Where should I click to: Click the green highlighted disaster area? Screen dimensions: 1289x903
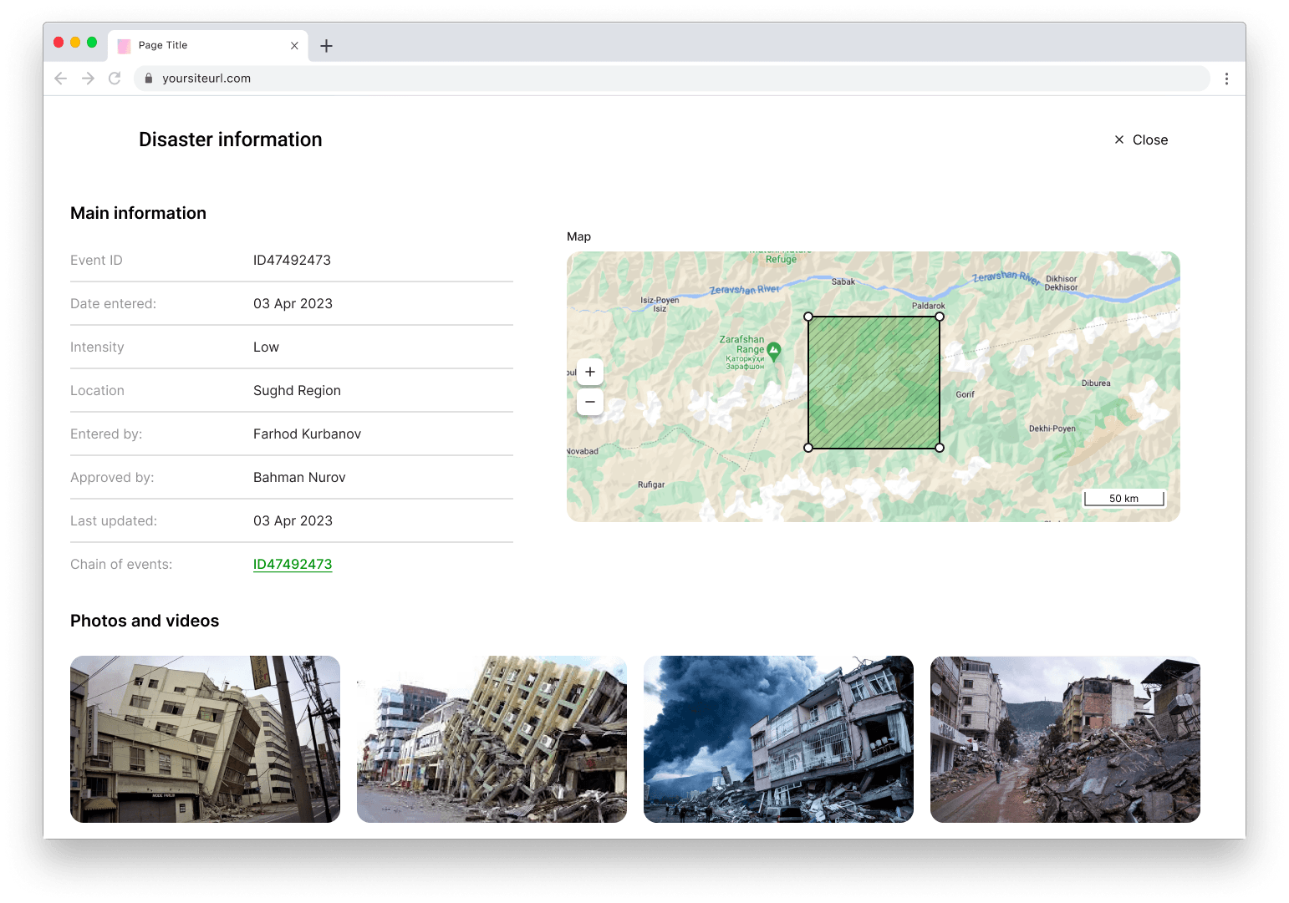tap(874, 383)
